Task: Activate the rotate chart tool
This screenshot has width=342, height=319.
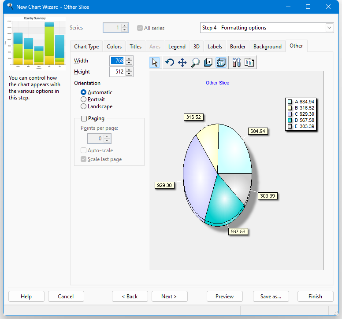Action: click(170, 62)
